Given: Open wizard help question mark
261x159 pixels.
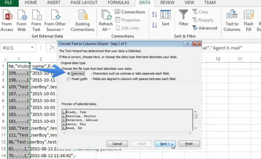Looking at the screenshot, I should pos(187,44).
